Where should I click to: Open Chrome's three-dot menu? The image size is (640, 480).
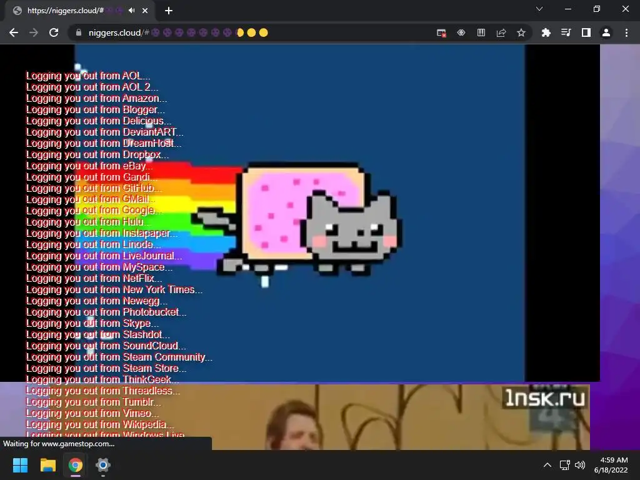point(626,32)
